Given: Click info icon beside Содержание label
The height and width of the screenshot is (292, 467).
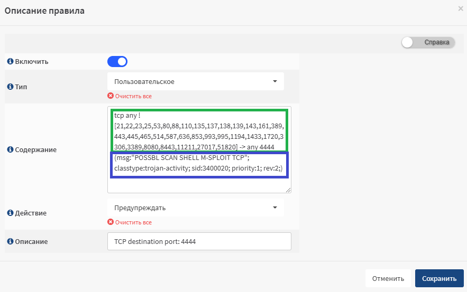Looking at the screenshot, I should click(10, 149).
